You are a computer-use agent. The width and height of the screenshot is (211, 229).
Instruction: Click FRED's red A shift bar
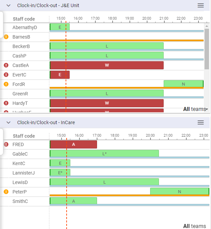[73, 144]
